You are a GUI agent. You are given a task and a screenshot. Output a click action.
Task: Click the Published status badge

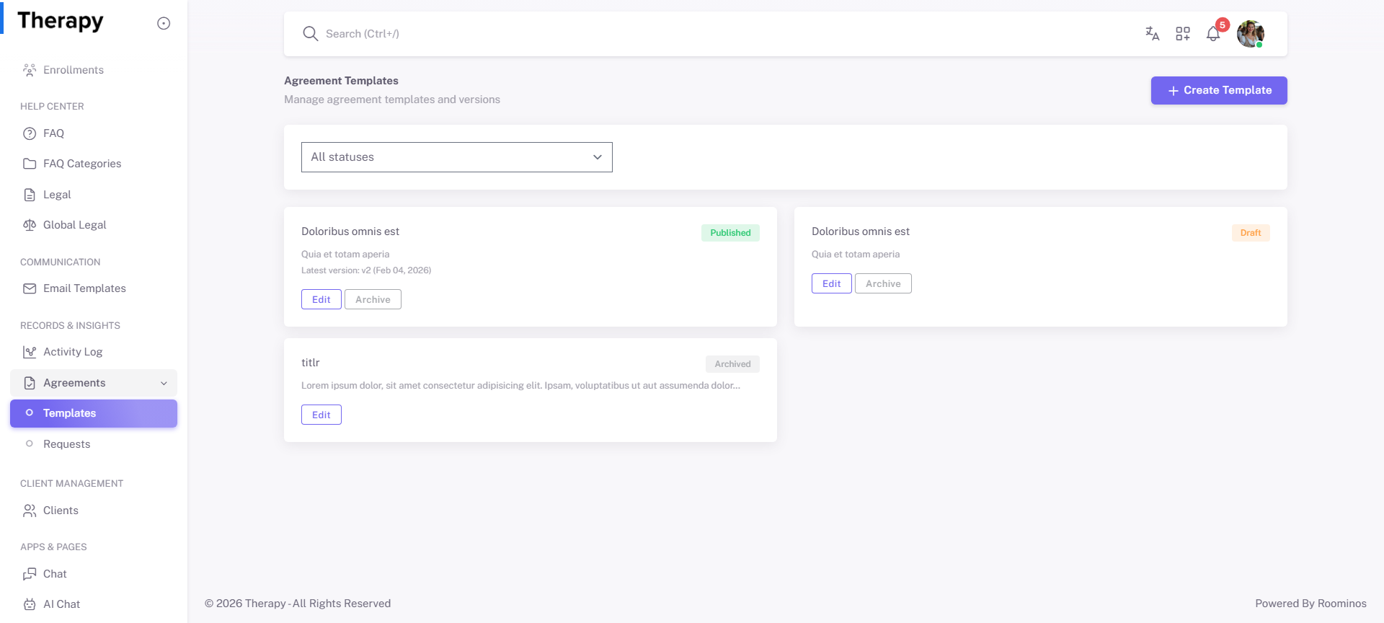[730, 233]
